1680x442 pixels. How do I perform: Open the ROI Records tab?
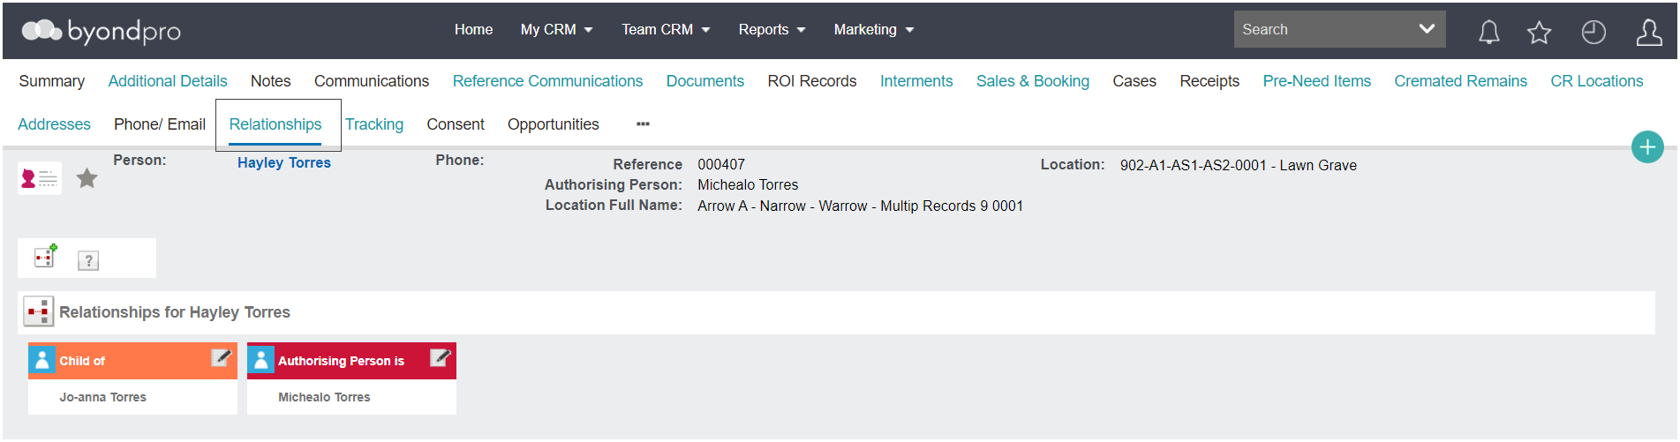(812, 81)
